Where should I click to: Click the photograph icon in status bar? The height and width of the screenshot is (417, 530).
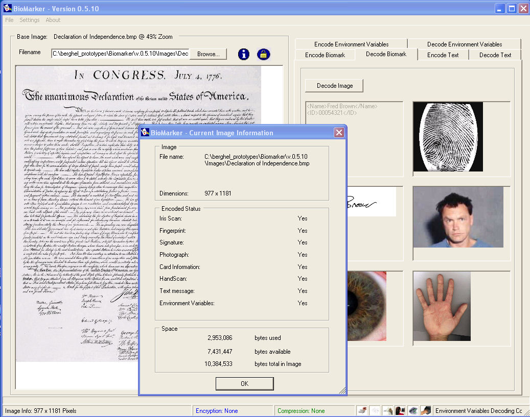(x=400, y=410)
